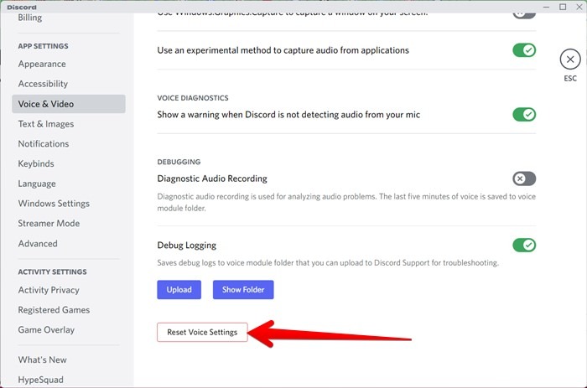Click the Diagnostic Audio Recording label

(x=212, y=178)
